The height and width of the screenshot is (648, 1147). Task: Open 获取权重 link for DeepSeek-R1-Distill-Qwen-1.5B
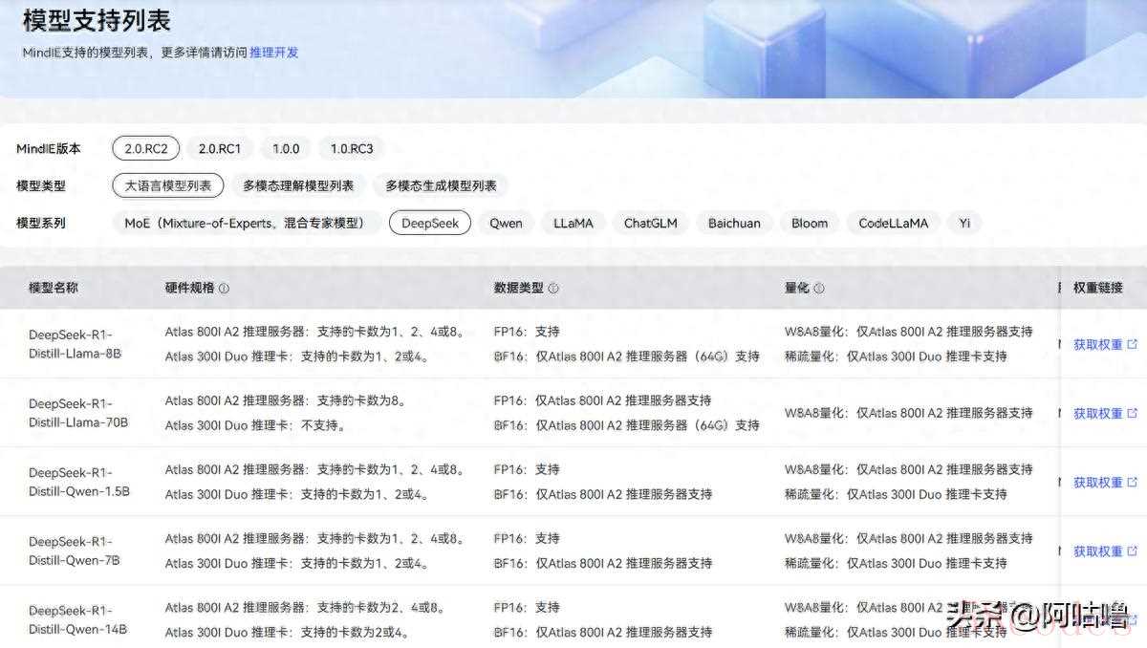pyautogui.click(x=1105, y=483)
